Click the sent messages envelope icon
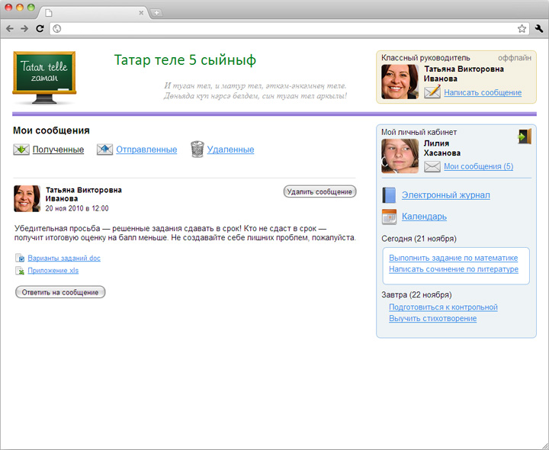 point(104,149)
